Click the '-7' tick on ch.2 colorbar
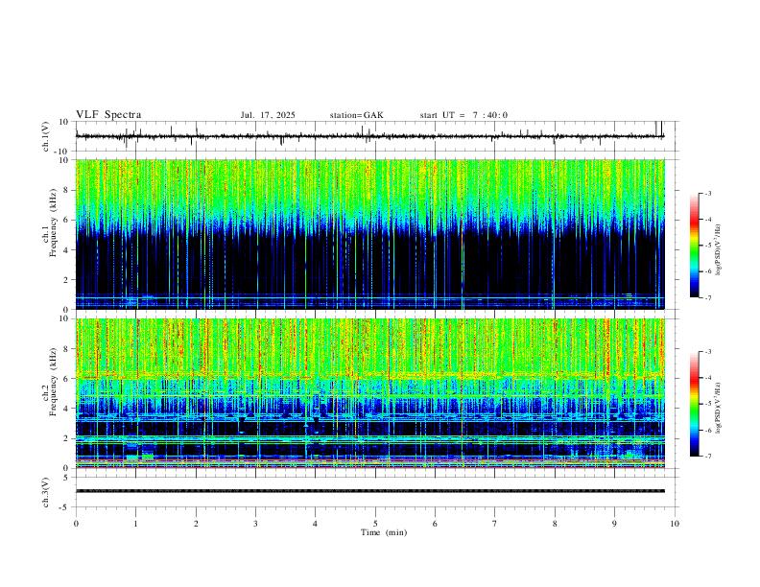This screenshot has height=587, width=760. [707, 457]
